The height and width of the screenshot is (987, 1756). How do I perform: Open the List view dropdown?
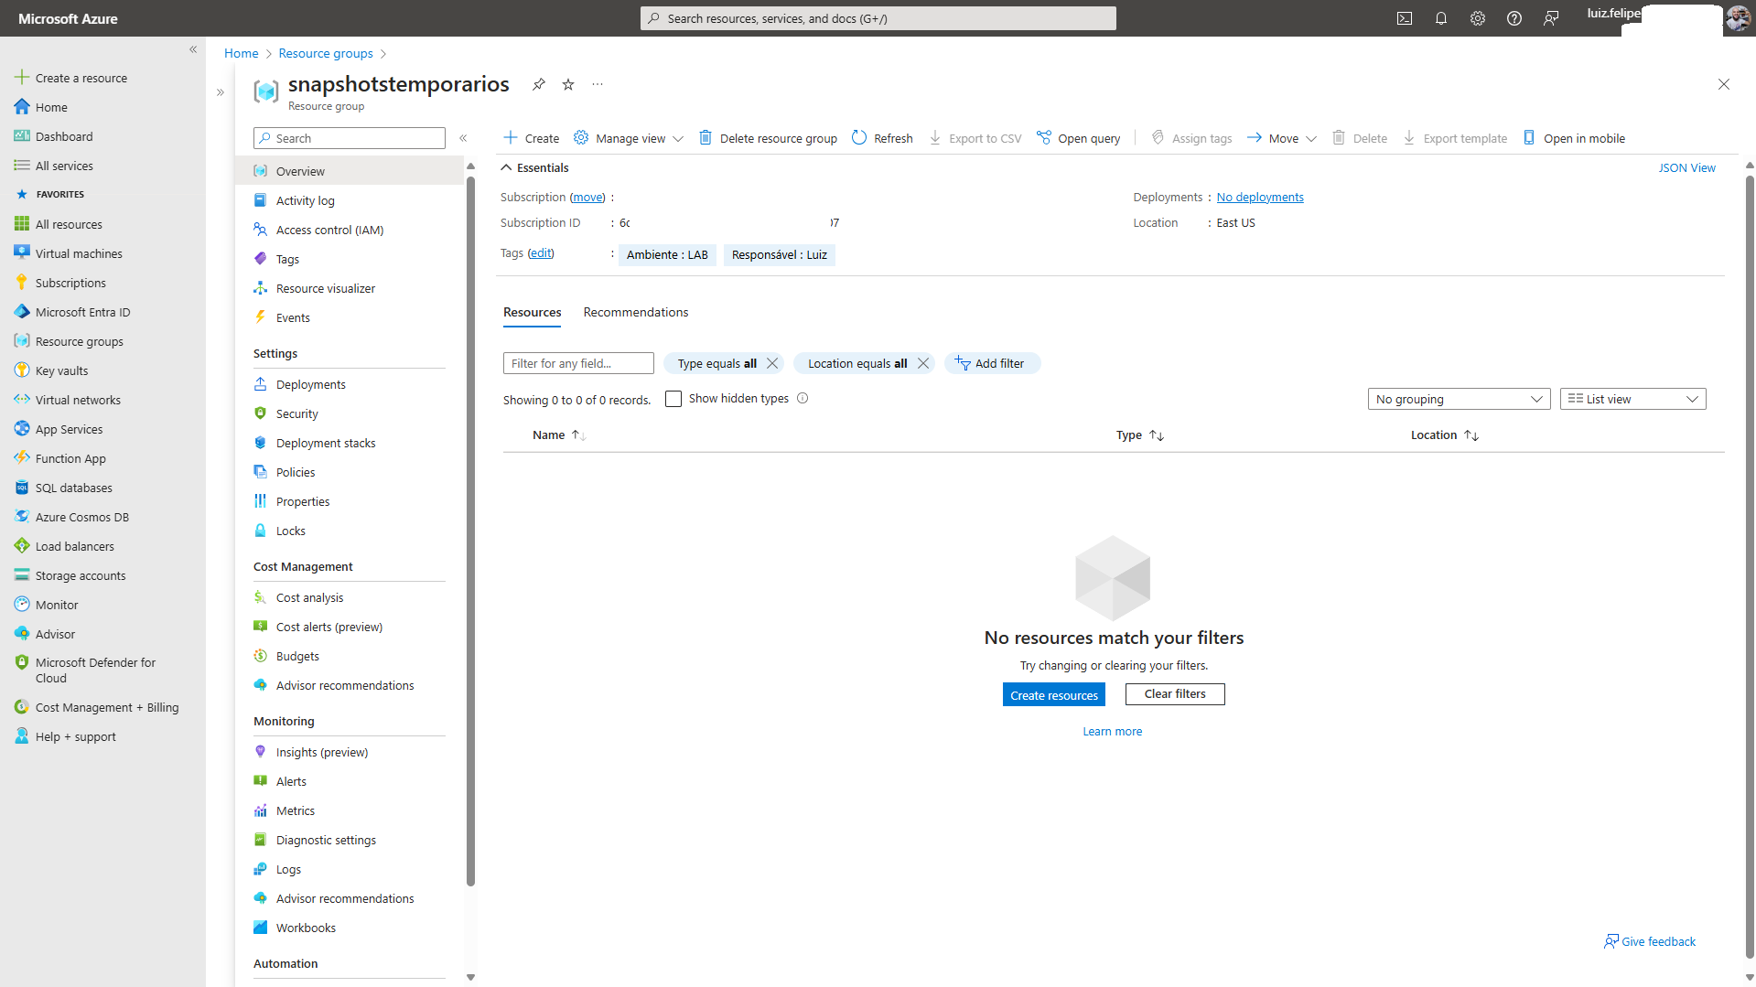(1632, 399)
